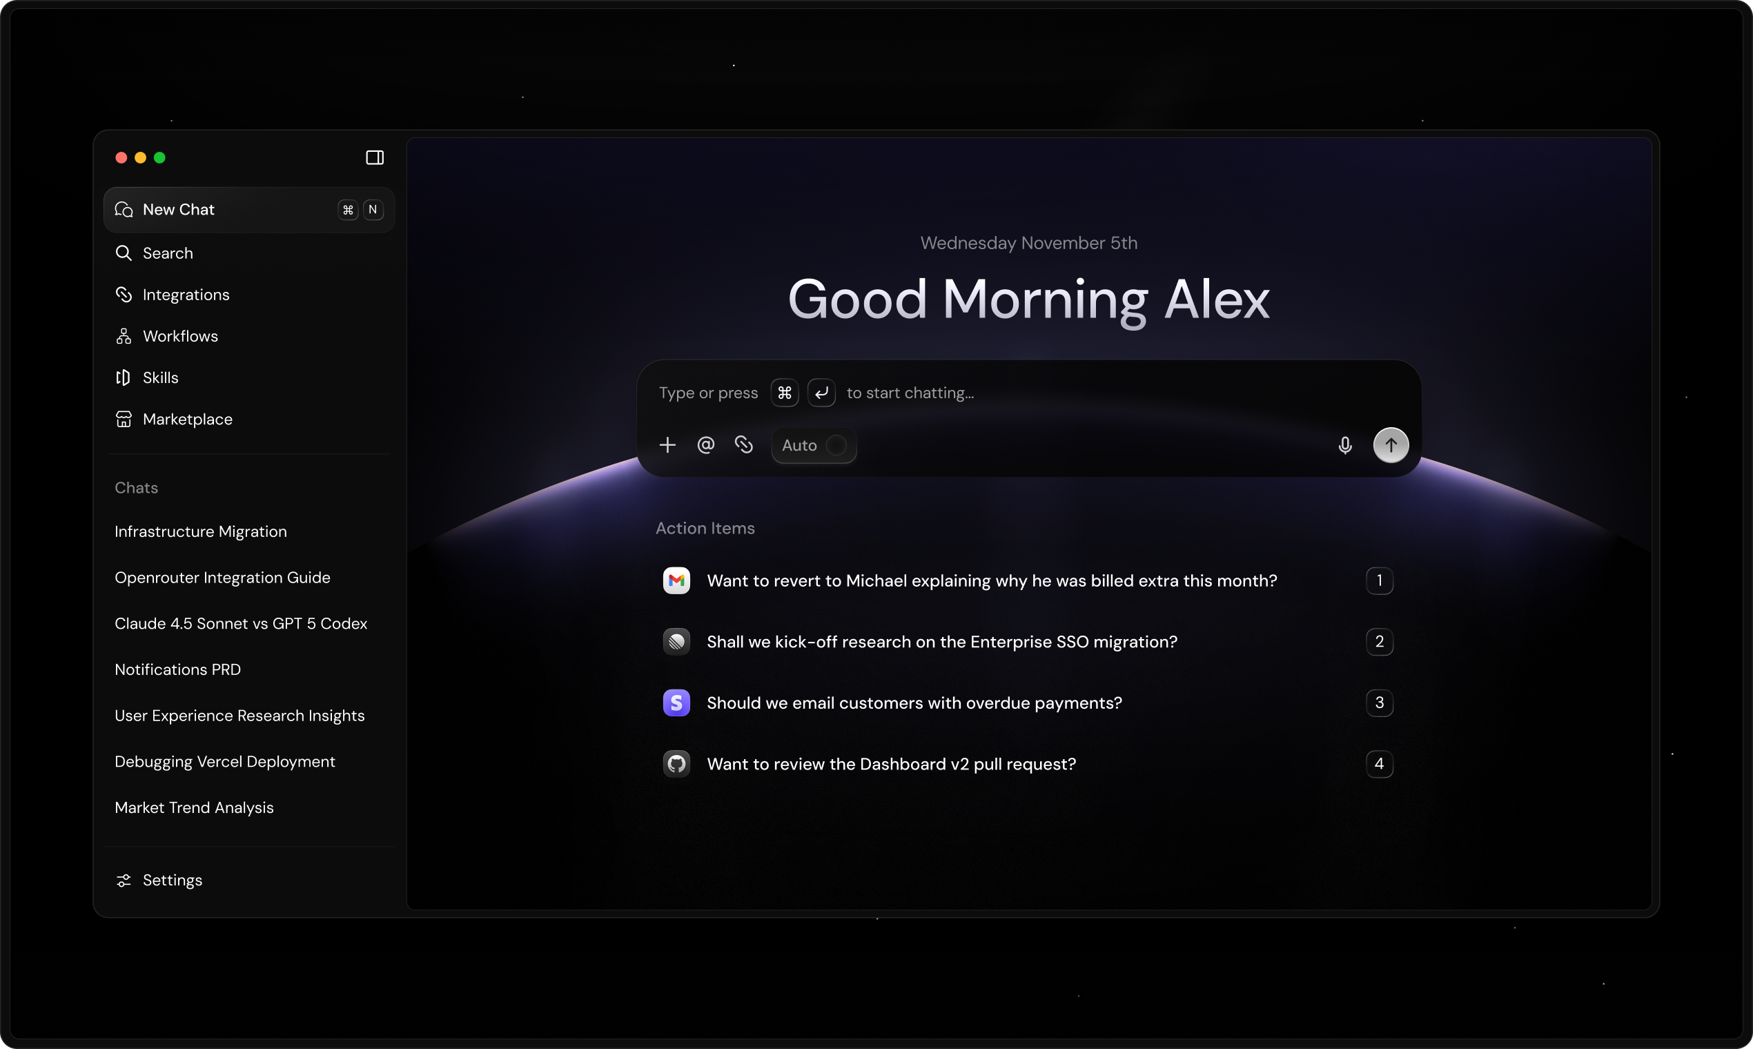Open Integrations from the sidebar
Image resolution: width=1753 pixels, height=1049 pixels.
pos(186,294)
